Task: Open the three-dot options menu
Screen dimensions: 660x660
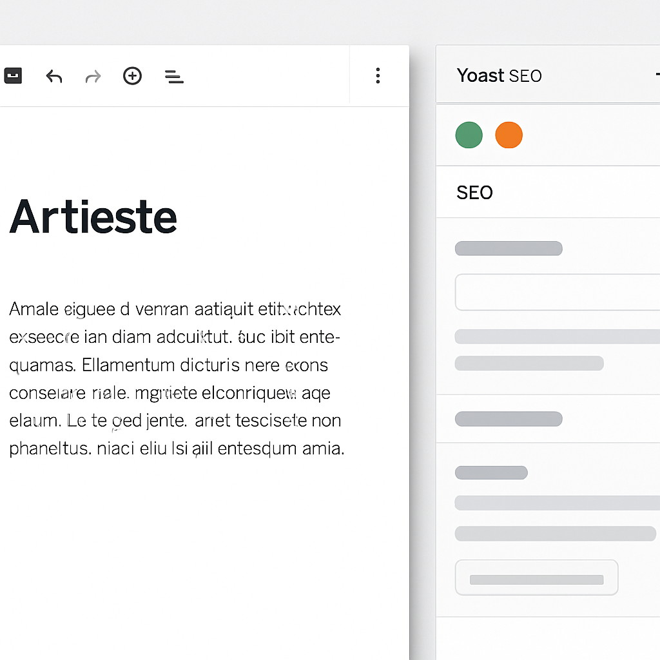Action: click(x=378, y=76)
